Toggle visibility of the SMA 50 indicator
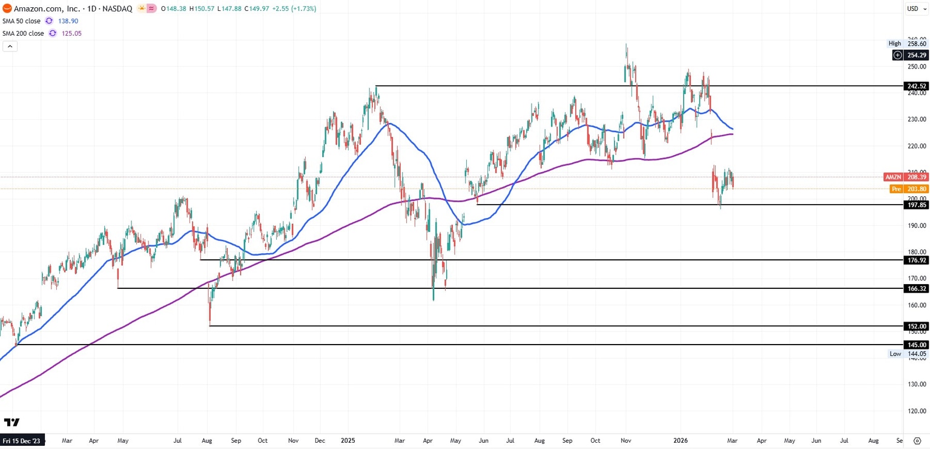The image size is (930, 450). click(x=21, y=21)
